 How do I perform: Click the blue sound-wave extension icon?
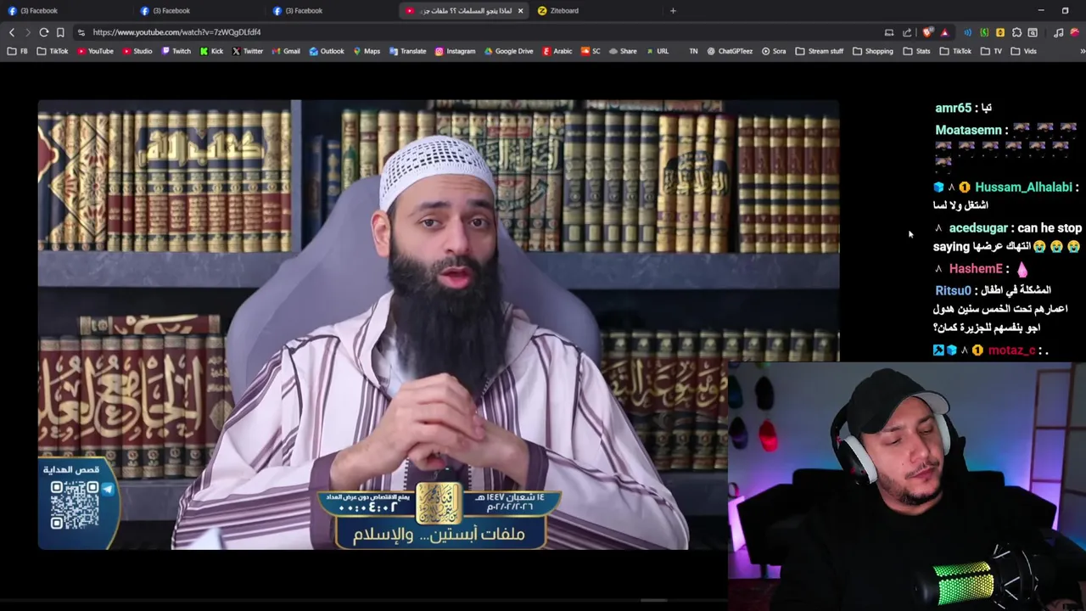point(967,32)
